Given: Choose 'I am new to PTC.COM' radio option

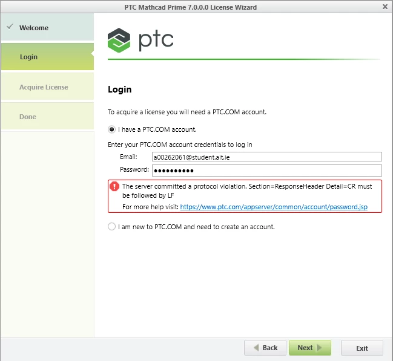Looking at the screenshot, I should pyautogui.click(x=111, y=227).
